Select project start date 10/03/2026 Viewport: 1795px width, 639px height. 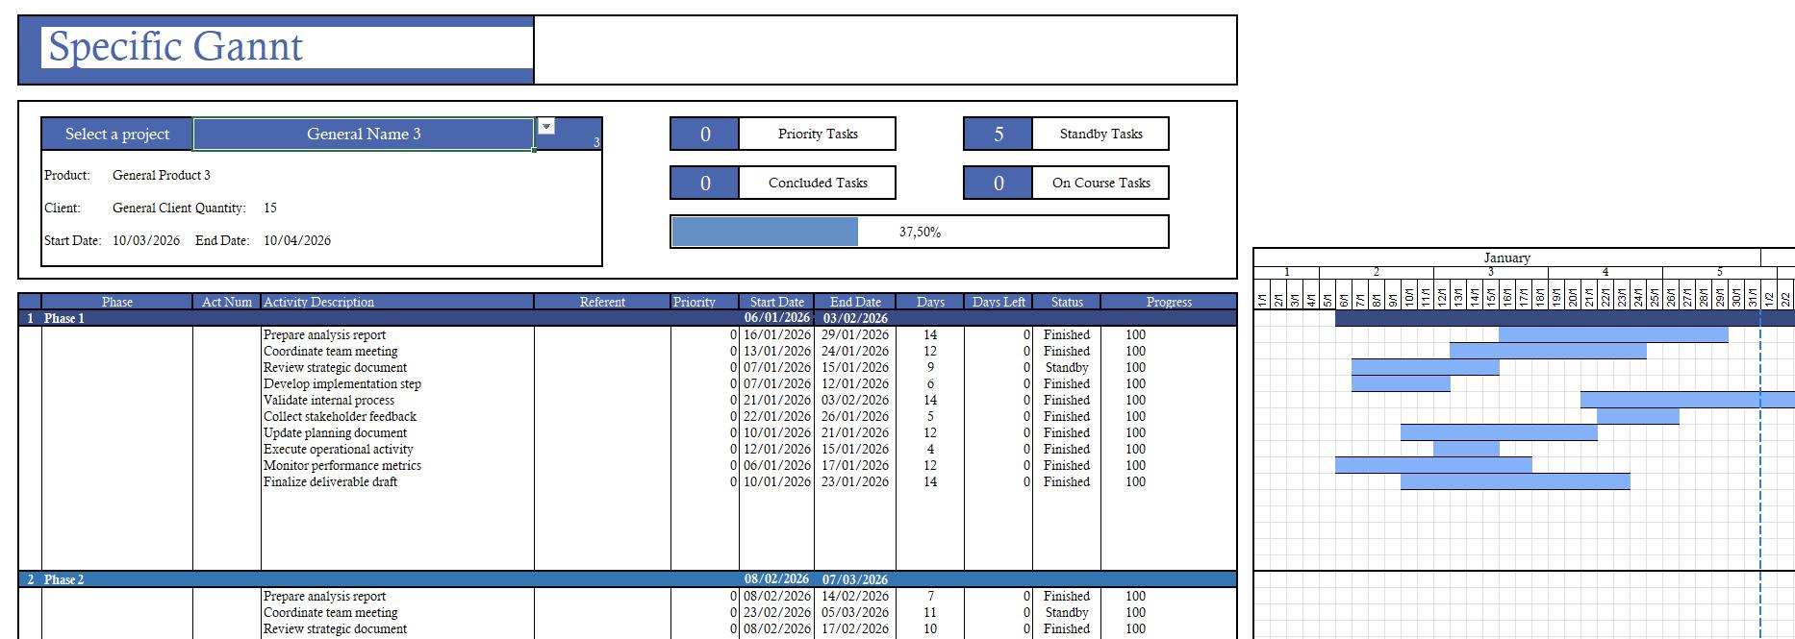(x=146, y=240)
